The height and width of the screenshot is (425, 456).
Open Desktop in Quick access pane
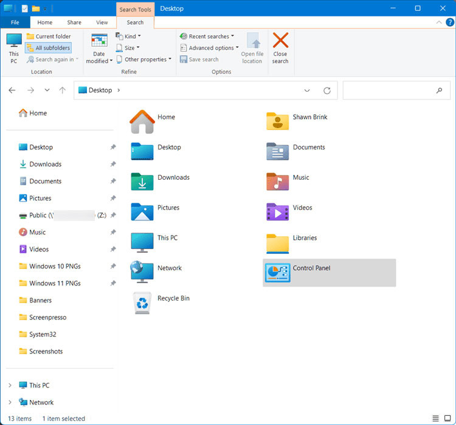[35, 148]
